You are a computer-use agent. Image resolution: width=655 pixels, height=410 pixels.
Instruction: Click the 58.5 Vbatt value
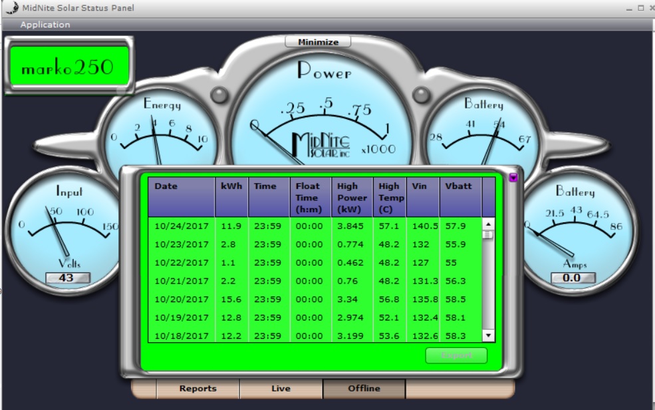(x=455, y=300)
